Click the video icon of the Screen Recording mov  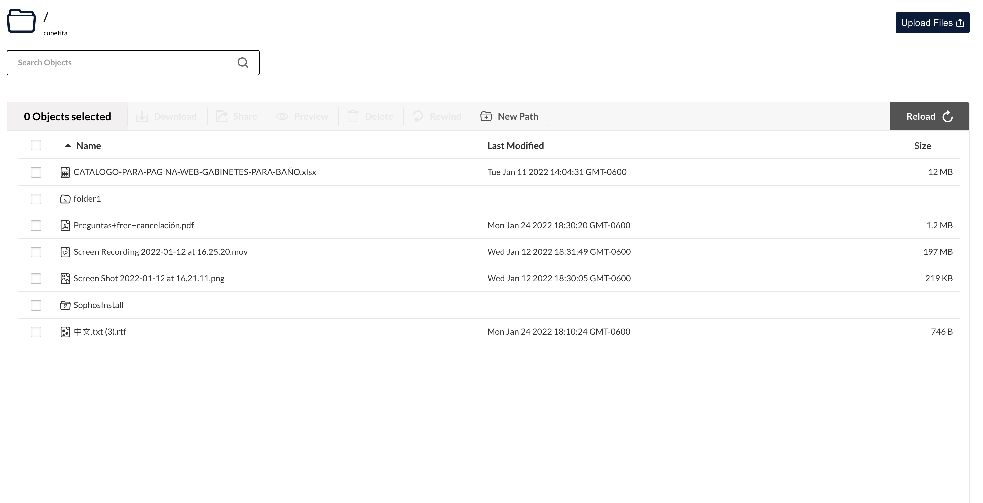(x=65, y=252)
